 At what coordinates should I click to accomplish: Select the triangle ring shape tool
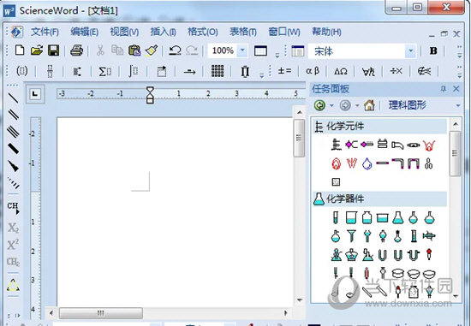pos(13,285)
